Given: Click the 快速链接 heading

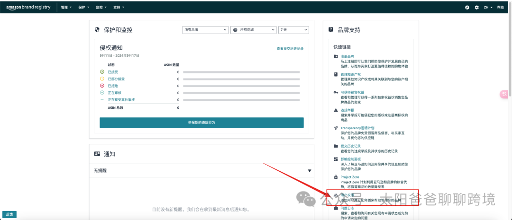Looking at the screenshot, I should click(x=342, y=47).
